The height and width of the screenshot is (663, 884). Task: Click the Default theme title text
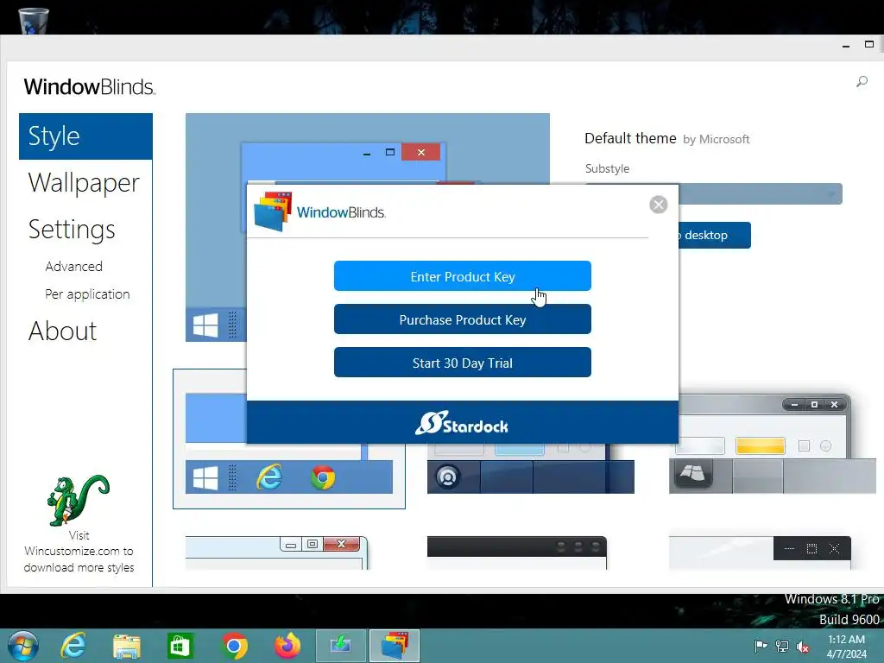tap(630, 138)
